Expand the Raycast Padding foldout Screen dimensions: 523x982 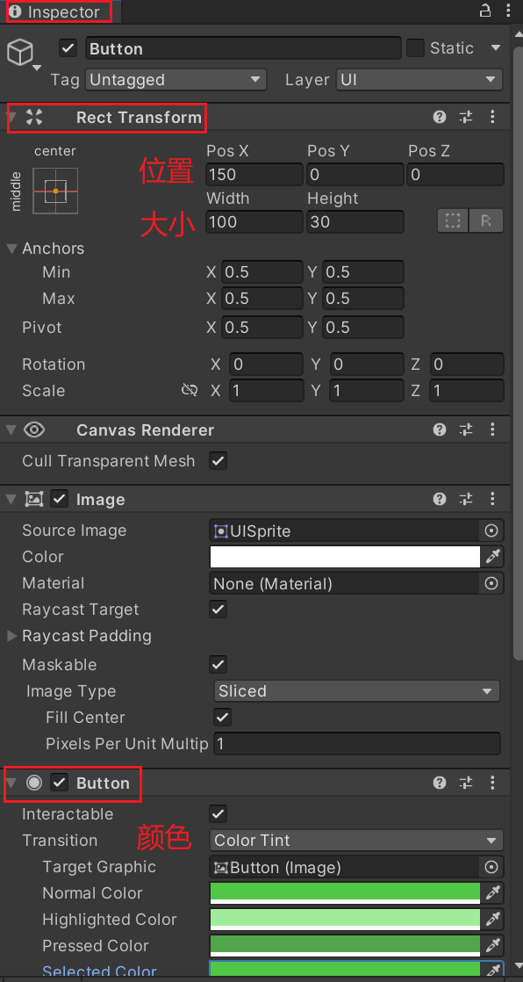pyautogui.click(x=11, y=636)
